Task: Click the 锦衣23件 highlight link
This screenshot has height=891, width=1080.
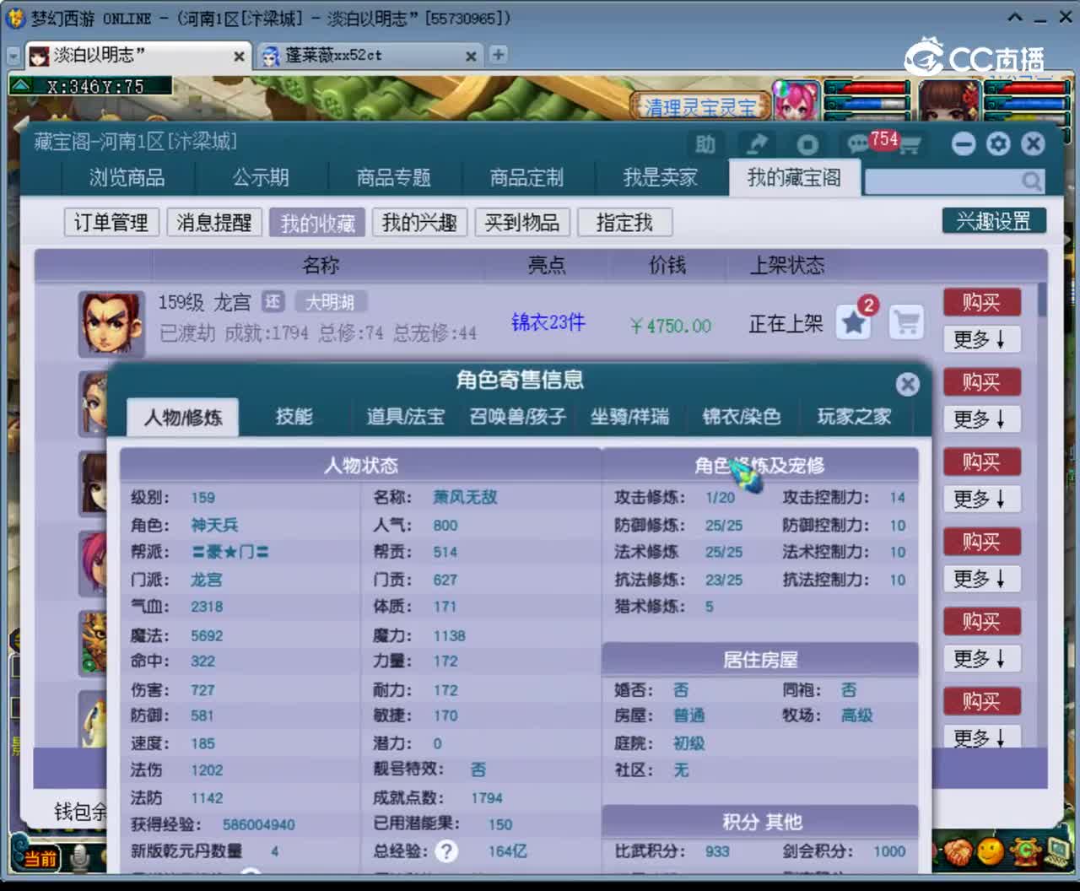Action: (548, 322)
